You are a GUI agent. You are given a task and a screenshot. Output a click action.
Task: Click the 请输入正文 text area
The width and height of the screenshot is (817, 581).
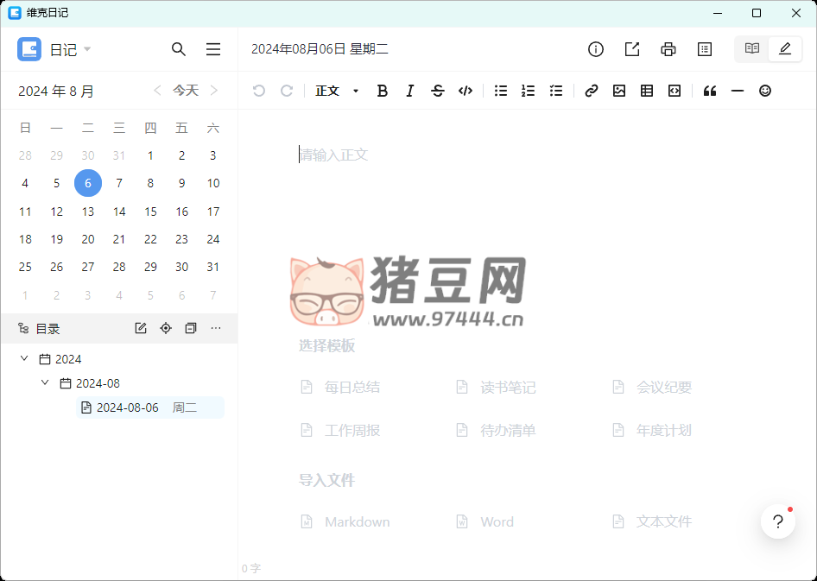tap(334, 155)
